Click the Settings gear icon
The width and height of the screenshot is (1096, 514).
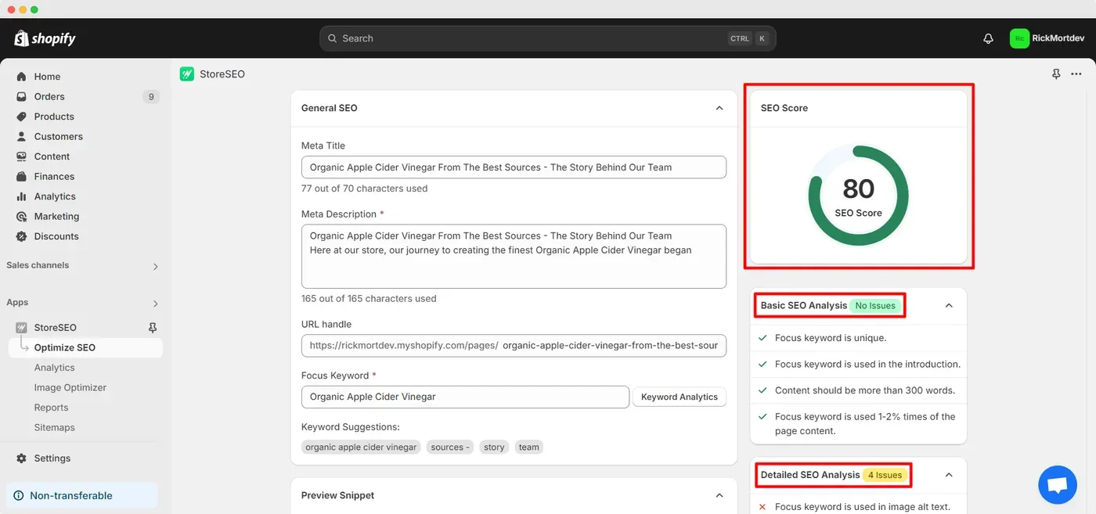21,458
